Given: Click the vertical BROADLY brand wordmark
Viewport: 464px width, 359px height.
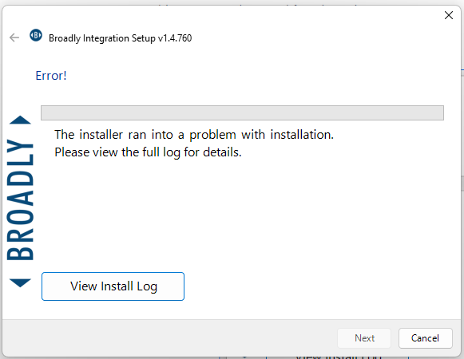Looking at the screenshot, I should click(20, 199).
